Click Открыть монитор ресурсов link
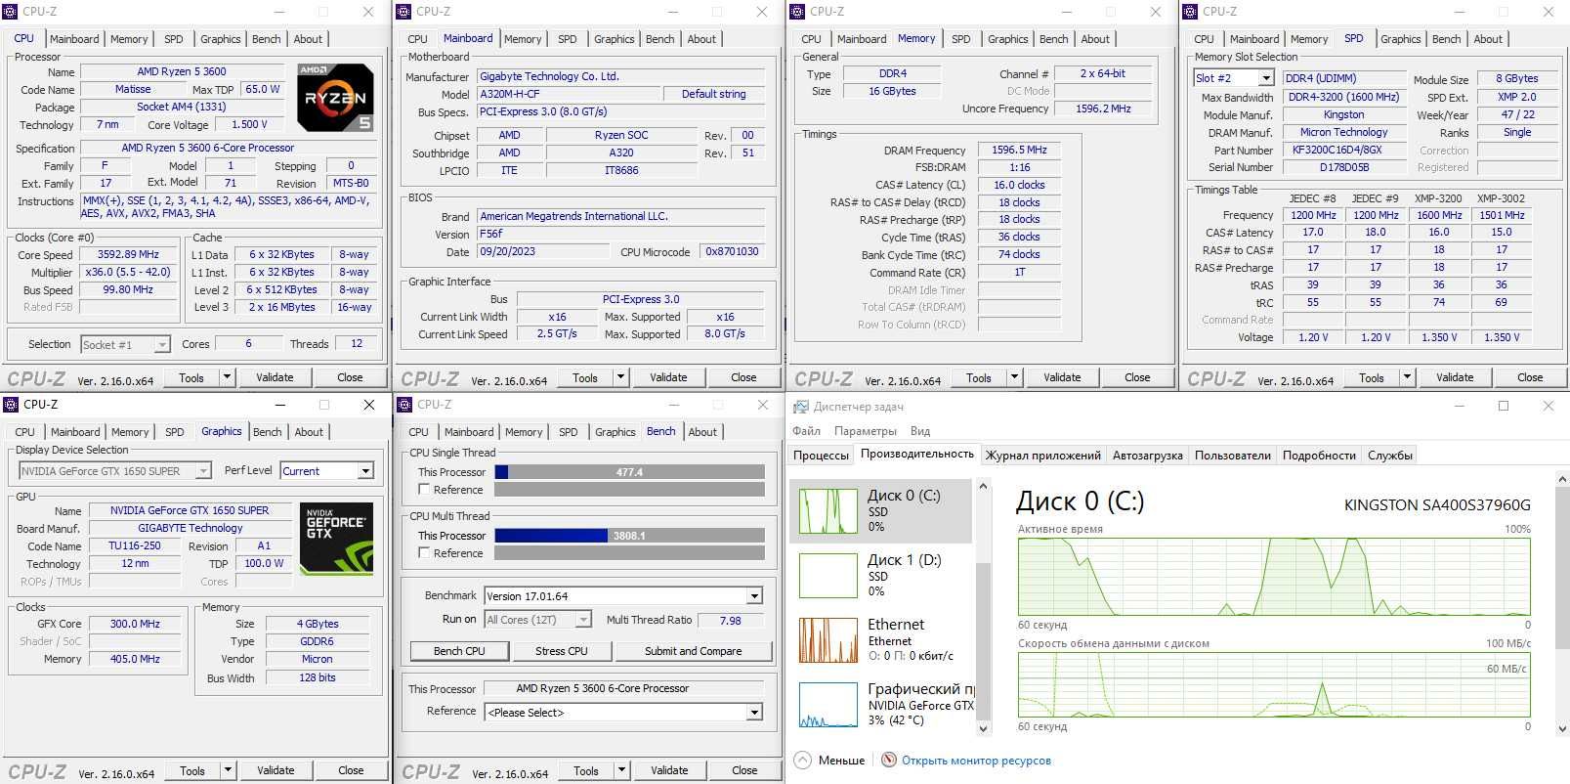1570x784 pixels. 976,760
